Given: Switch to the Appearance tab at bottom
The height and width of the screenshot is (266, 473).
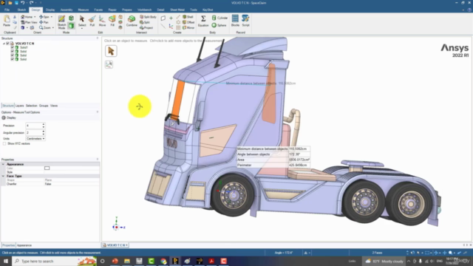Looking at the screenshot, I should (x=24, y=245).
